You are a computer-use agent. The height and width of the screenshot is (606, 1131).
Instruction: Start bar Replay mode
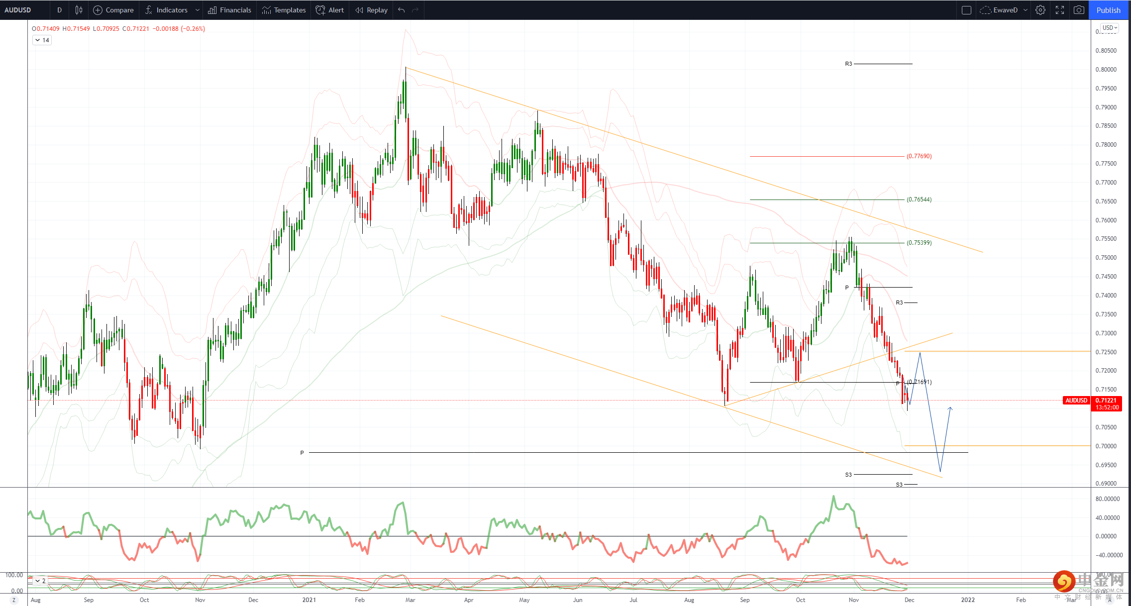click(372, 10)
